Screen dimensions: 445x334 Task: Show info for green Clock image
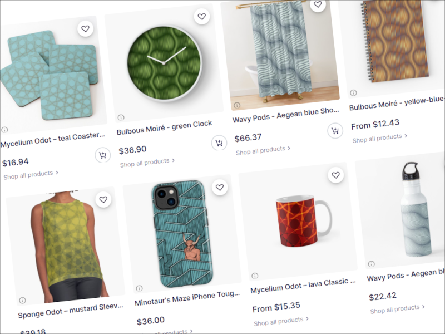coord(121,117)
